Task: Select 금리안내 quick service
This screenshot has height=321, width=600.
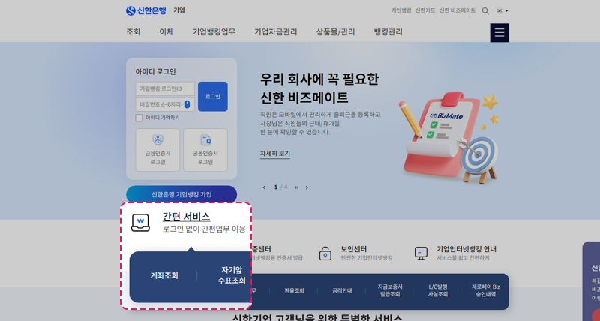Action: pyautogui.click(x=342, y=291)
